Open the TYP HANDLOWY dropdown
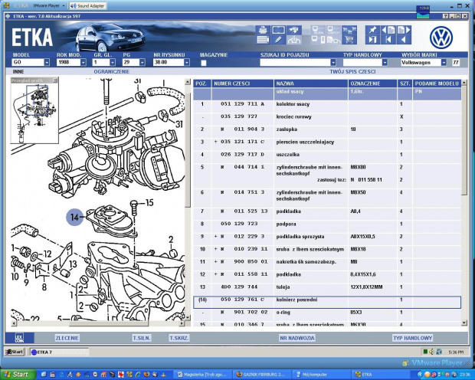 click(385, 62)
